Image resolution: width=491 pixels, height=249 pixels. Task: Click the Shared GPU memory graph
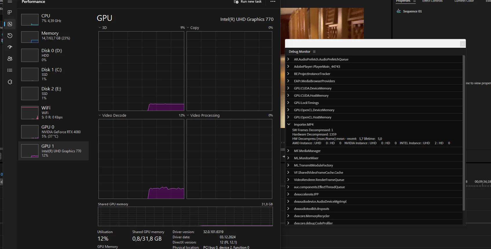coord(185,216)
